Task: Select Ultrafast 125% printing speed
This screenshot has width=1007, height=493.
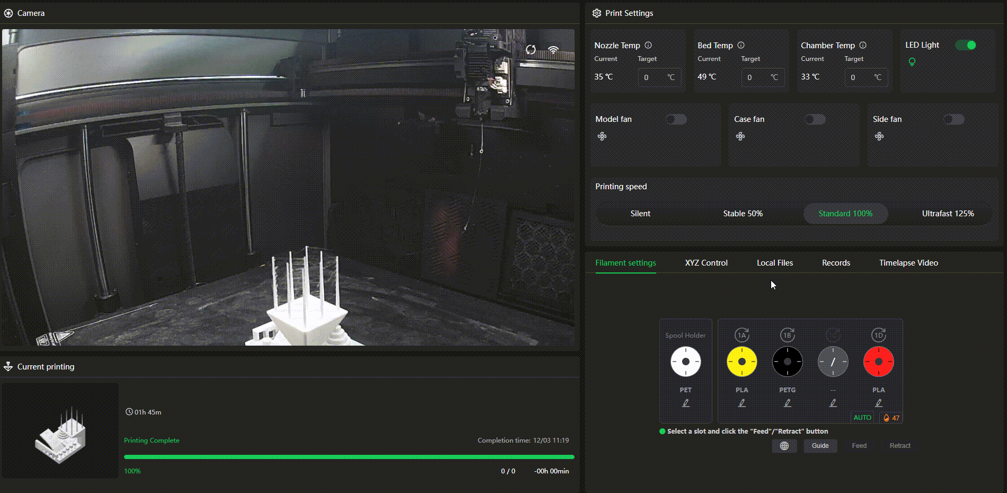Action: click(x=948, y=214)
